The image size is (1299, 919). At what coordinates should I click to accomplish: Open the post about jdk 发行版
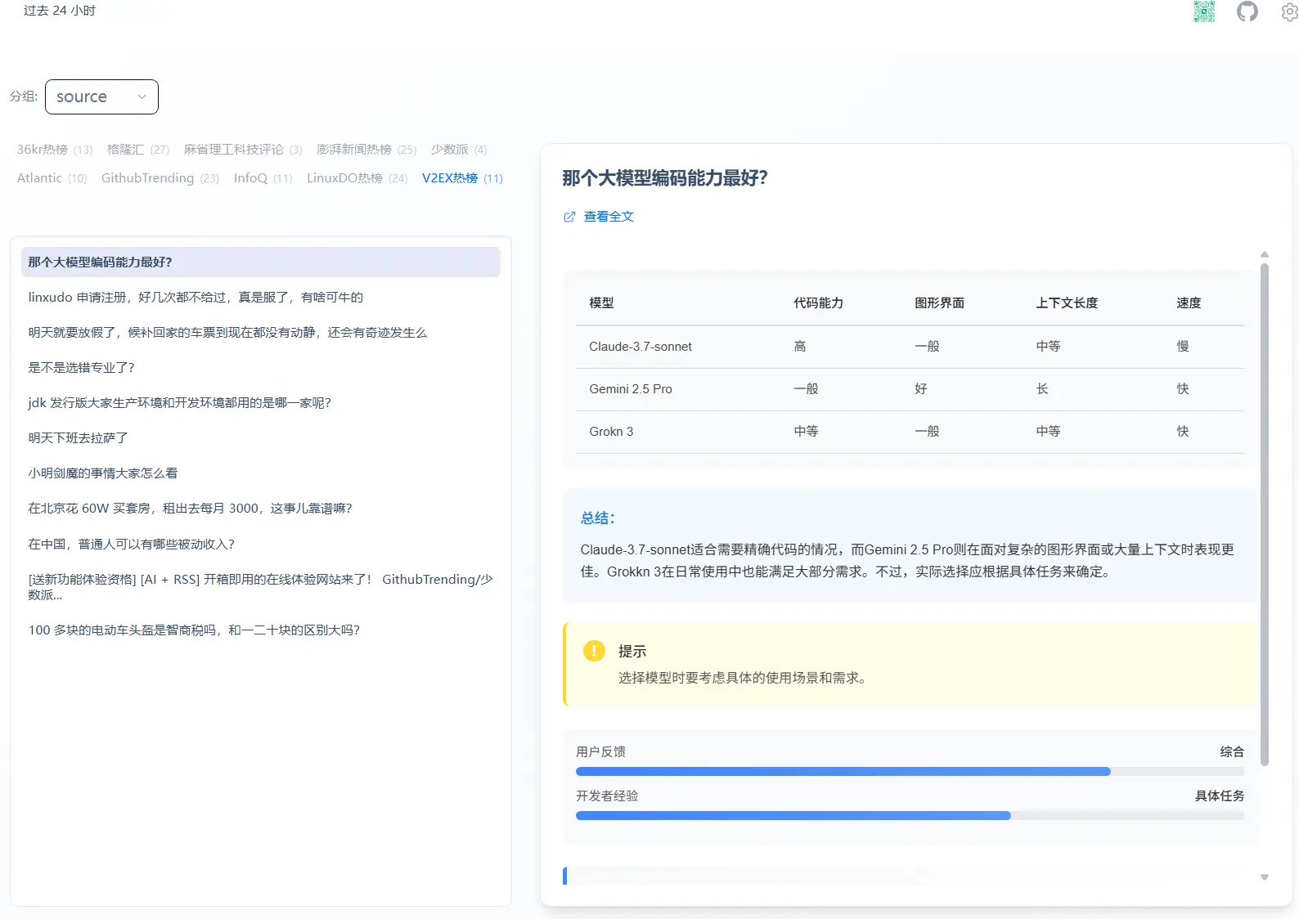point(261,403)
